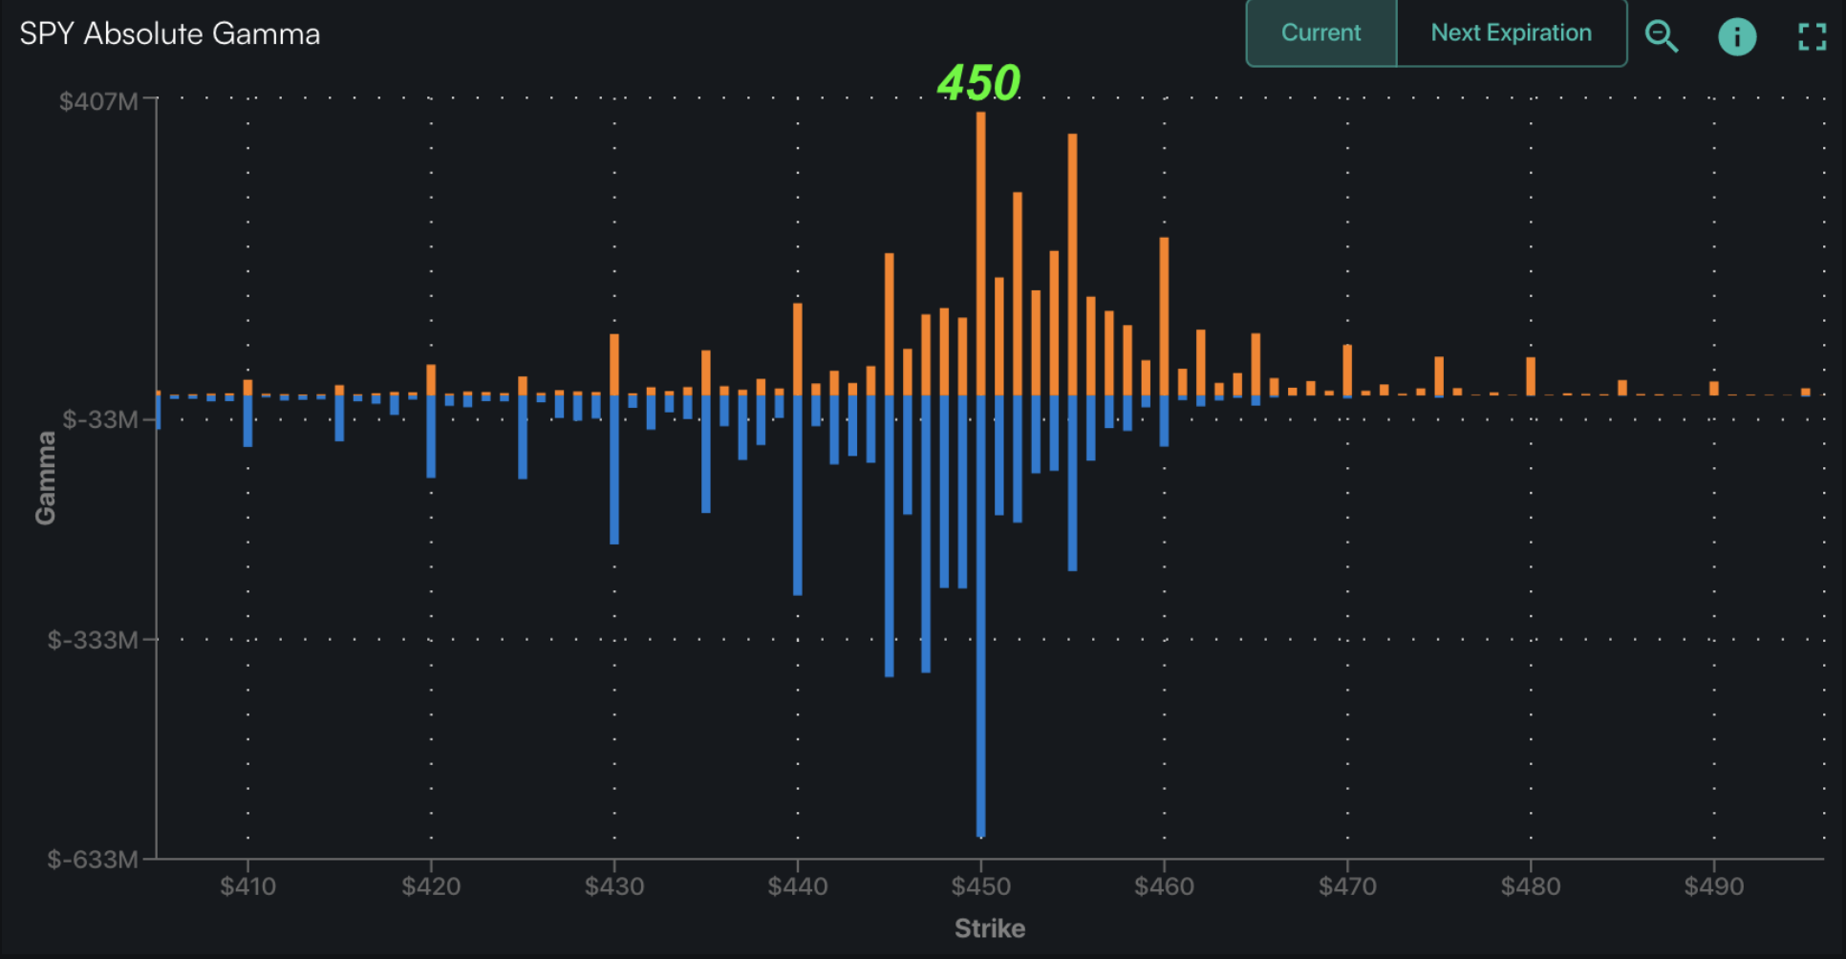Click the blue bar at $410 strike
This screenshot has height=959, width=1846.
point(247,421)
